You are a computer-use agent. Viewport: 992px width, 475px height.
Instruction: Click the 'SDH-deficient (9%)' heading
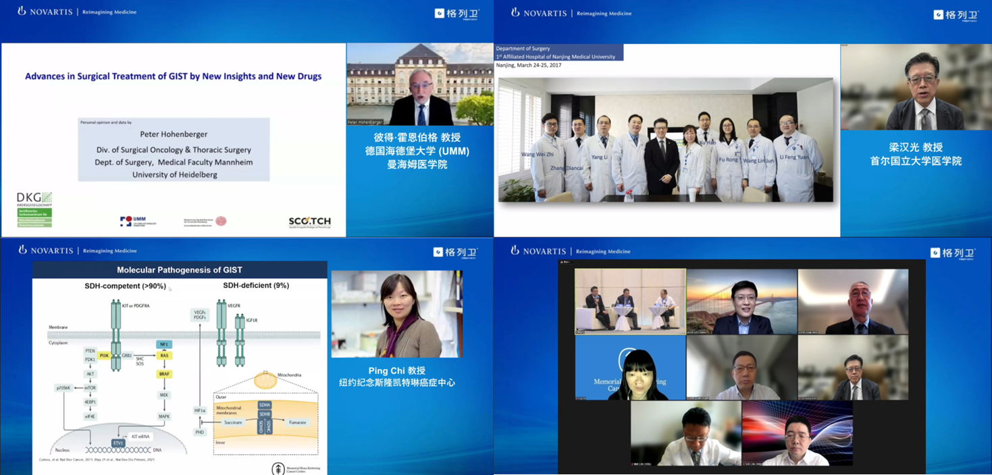[256, 285]
